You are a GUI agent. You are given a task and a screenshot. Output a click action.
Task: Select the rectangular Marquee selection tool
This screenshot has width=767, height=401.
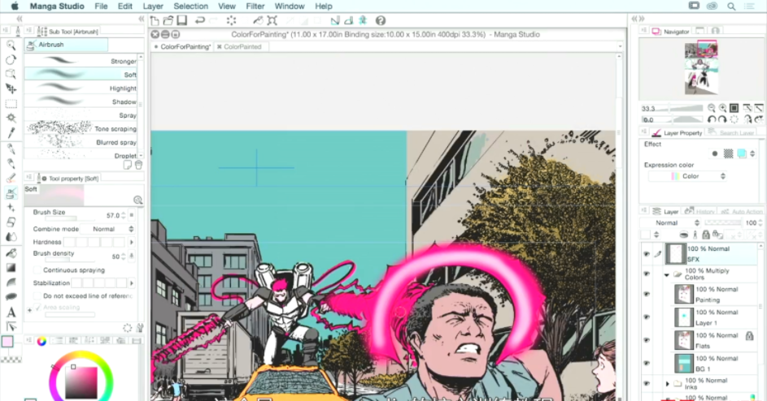11,104
